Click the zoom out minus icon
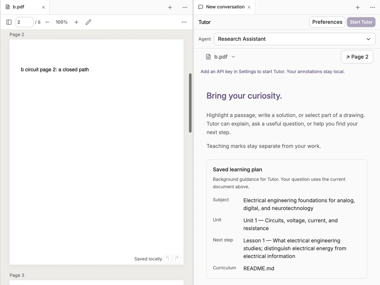 pos(47,22)
